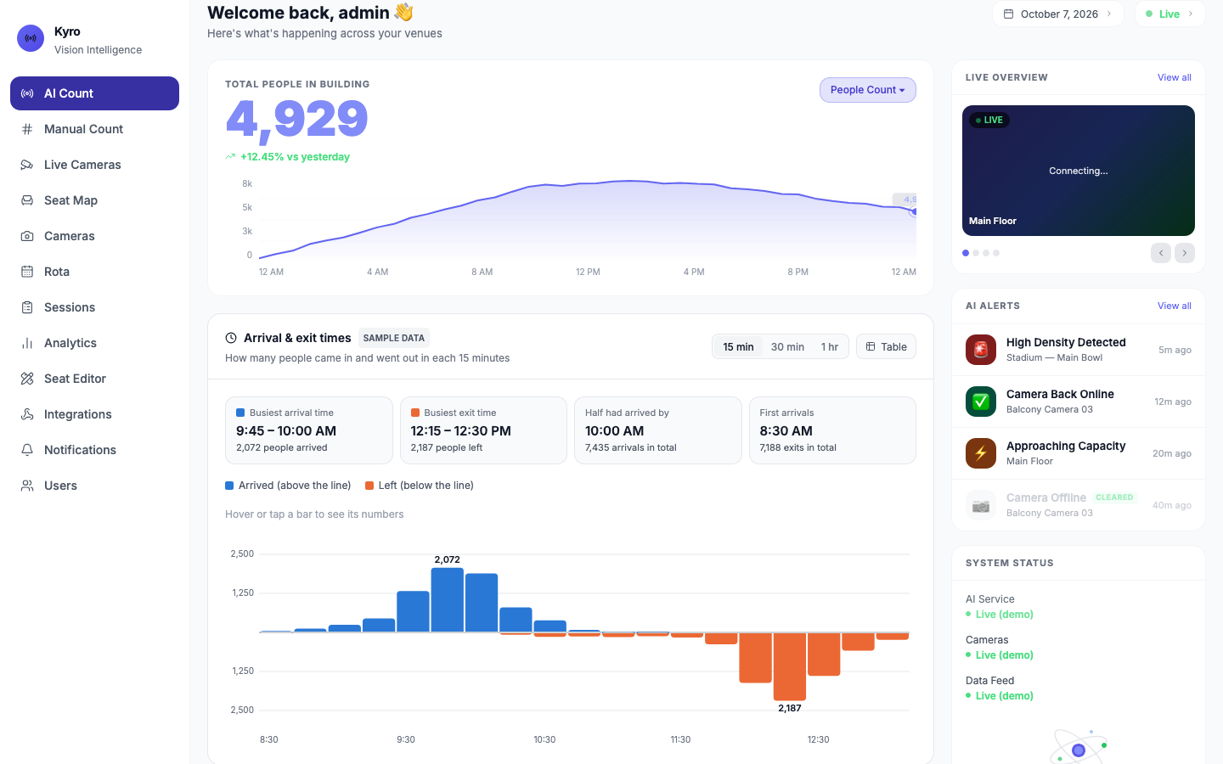The image size is (1223, 764).
Task: Click the clock icon beside Arrival & exit times
Action: 231,338
